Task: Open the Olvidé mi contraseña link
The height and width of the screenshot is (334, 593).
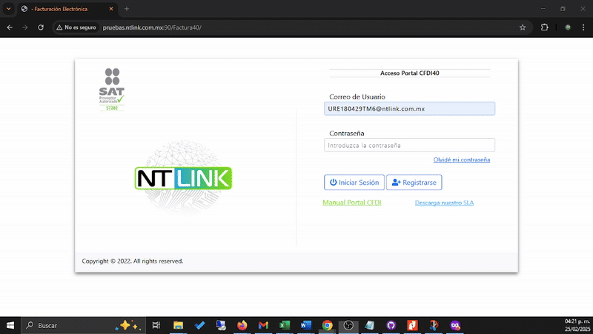Action: point(461,160)
